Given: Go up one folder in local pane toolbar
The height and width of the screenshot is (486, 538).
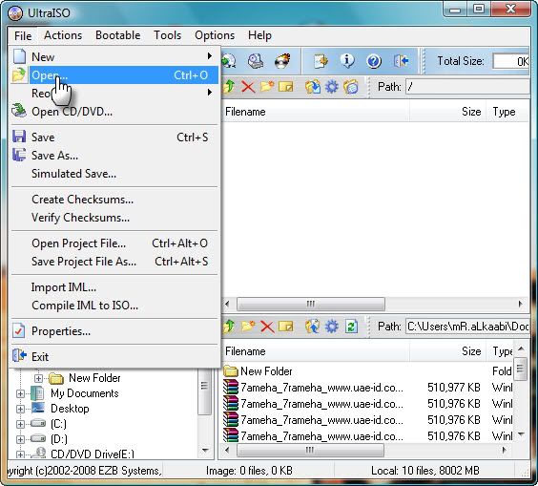Looking at the screenshot, I should point(229,327).
